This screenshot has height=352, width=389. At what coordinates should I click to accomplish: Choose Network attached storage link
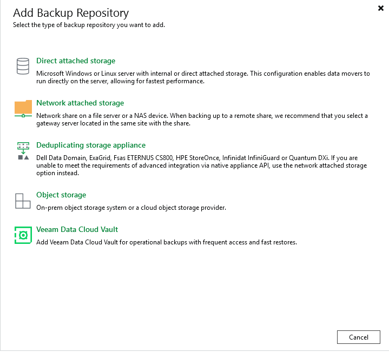coord(80,103)
